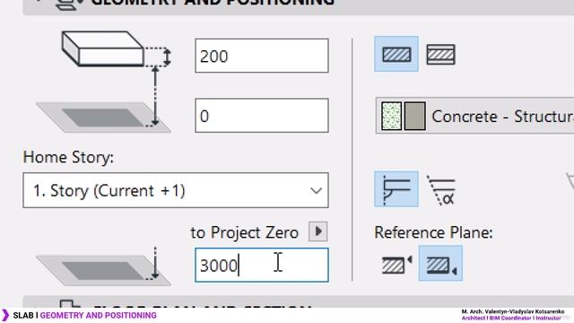Click the gray building material swatch
This screenshot has height=323, width=574.
point(415,117)
